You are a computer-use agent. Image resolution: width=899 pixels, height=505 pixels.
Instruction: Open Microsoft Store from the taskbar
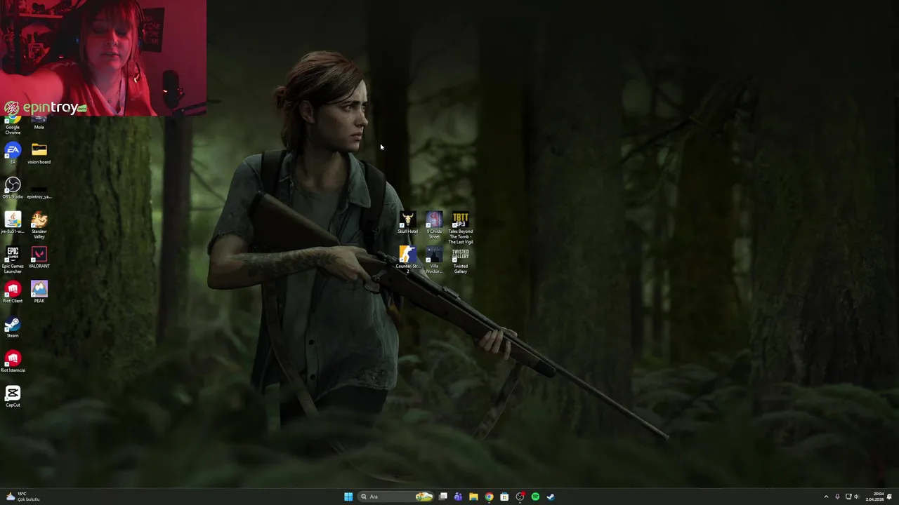[x=504, y=497]
